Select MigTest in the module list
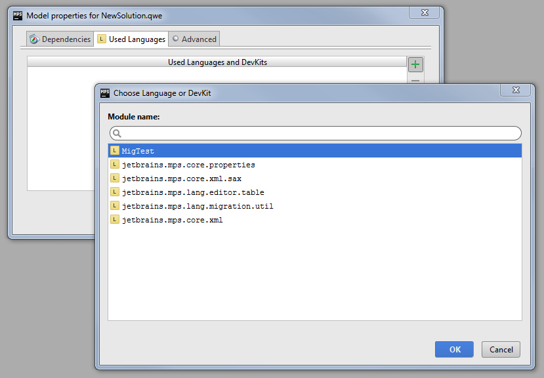This screenshot has height=378, width=544. (x=138, y=151)
